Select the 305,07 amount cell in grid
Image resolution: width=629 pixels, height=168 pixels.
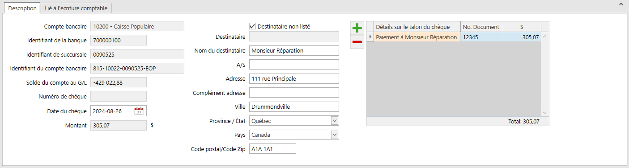(x=522, y=37)
